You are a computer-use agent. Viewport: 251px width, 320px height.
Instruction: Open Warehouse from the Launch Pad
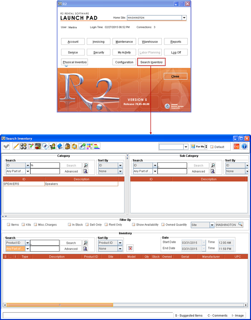tap(150, 41)
